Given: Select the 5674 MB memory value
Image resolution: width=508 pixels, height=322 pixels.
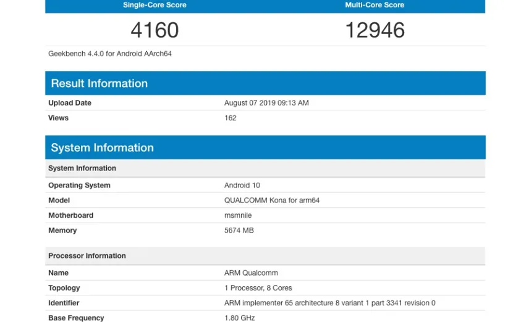Looking at the screenshot, I should click(x=239, y=230).
